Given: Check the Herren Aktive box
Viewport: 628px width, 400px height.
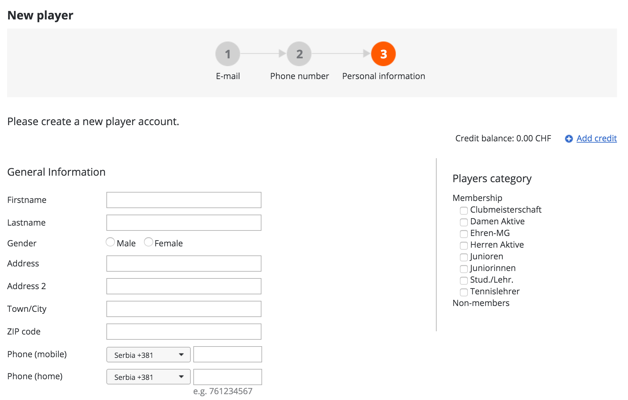Looking at the screenshot, I should point(464,245).
